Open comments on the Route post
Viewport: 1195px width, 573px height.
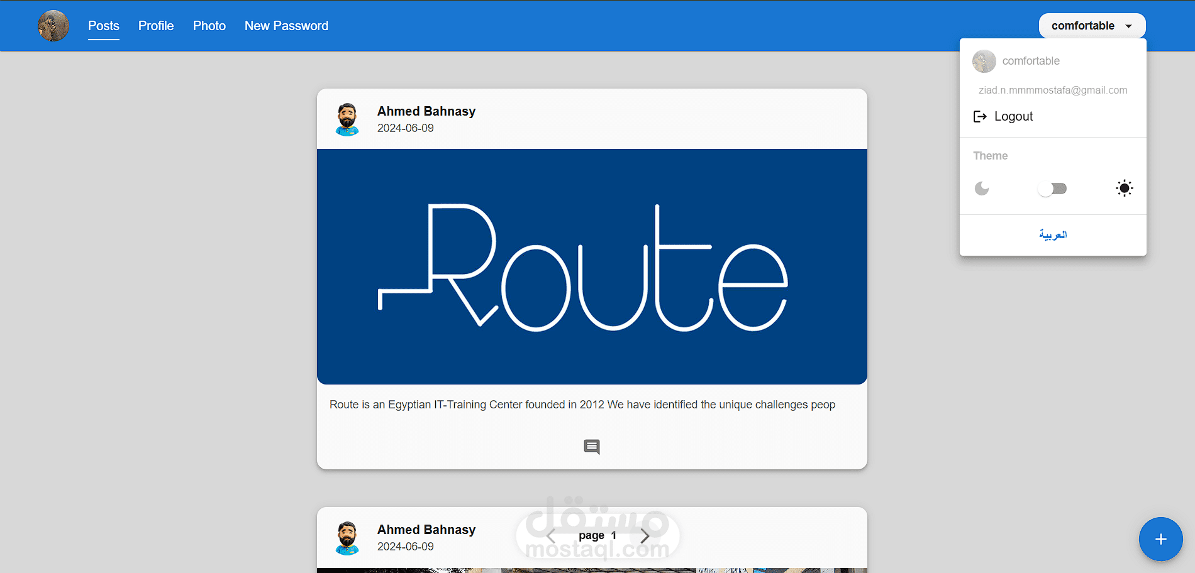coord(592,447)
